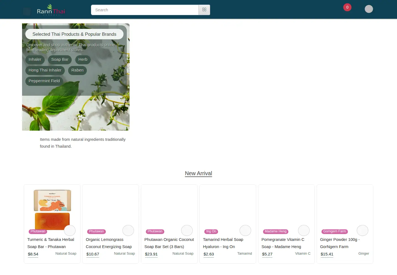397x275 pixels.
Task: Open the RannThai logo home link
Action: (x=51, y=10)
